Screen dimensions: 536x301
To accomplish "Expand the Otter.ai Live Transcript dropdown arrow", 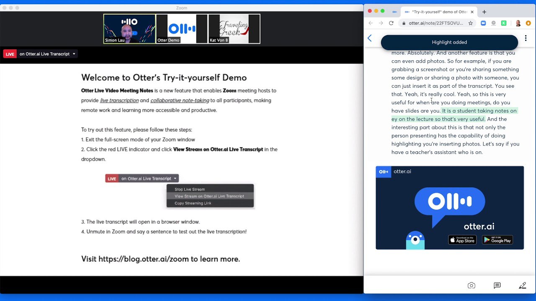I will pos(74,54).
